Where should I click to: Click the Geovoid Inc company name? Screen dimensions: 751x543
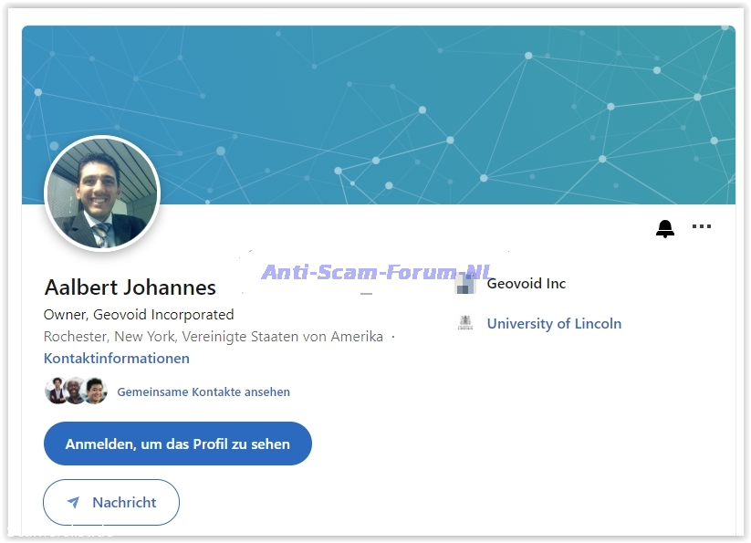coord(526,284)
